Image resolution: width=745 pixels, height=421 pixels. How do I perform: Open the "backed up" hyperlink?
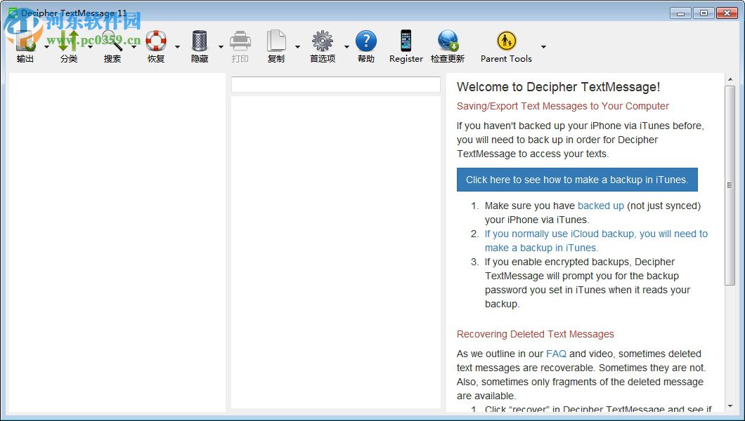tap(600, 206)
